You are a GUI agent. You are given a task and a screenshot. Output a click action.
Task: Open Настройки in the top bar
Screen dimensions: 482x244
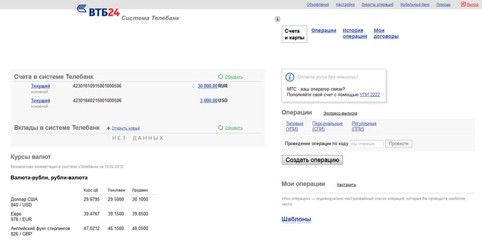coord(345,5)
